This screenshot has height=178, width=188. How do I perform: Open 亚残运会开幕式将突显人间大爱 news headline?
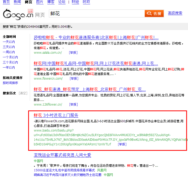[x=62, y=155]
